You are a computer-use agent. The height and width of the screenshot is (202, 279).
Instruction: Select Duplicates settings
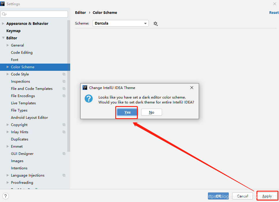(x=20, y=139)
